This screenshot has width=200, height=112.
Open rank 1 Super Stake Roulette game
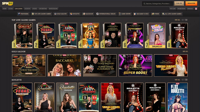tap(24, 35)
